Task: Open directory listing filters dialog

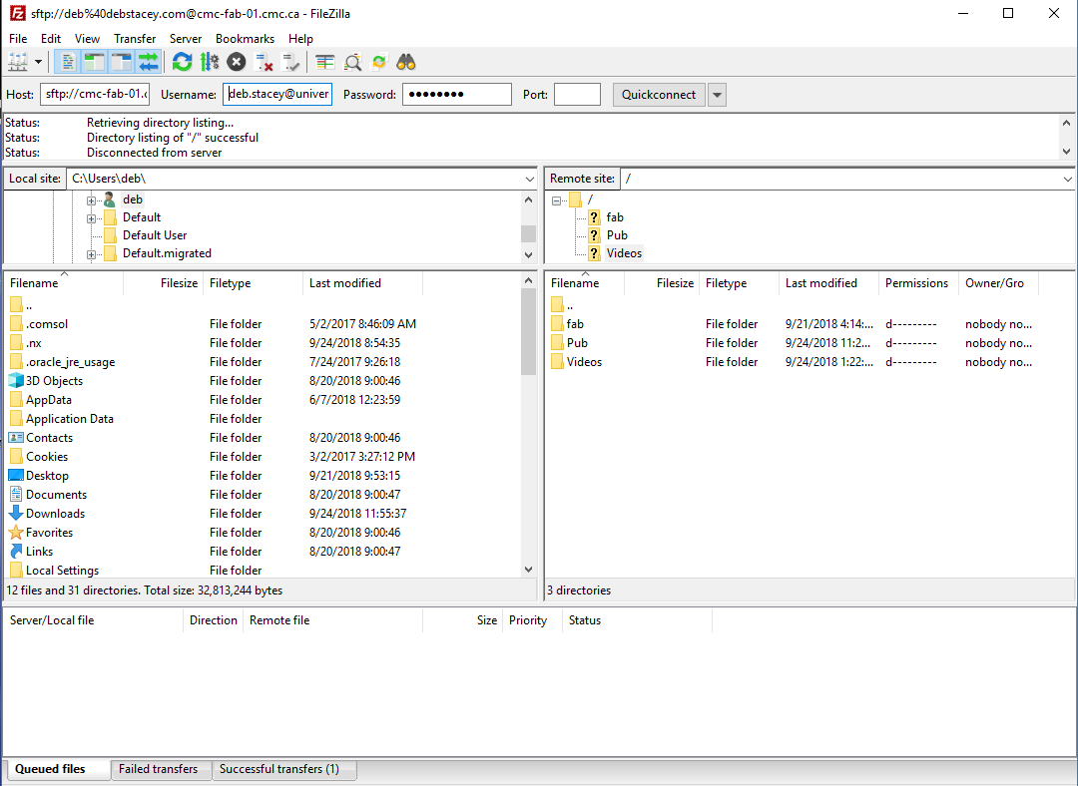Action: (324, 63)
